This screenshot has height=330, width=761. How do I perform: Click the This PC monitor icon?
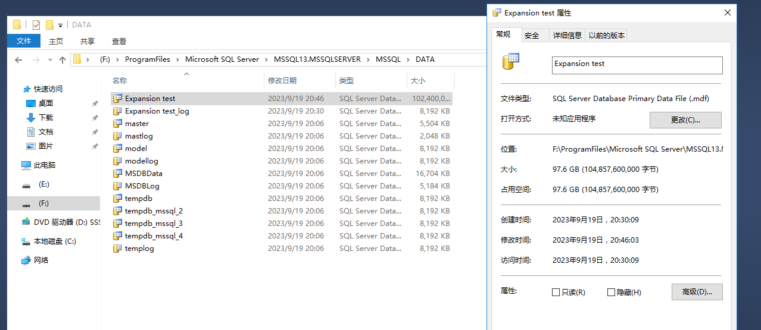(26, 165)
